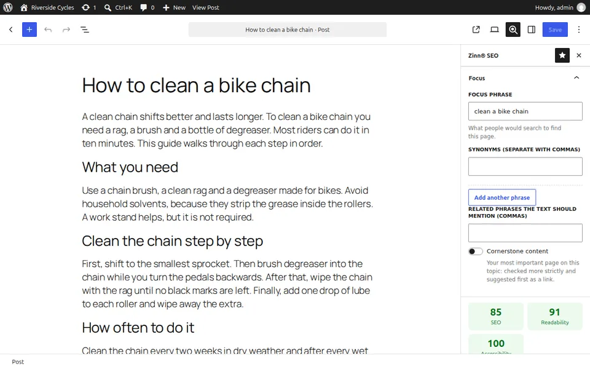This screenshot has width=590, height=369.
Task: Click the related phrases input field
Action: pyautogui.click(x=525, y=232)
